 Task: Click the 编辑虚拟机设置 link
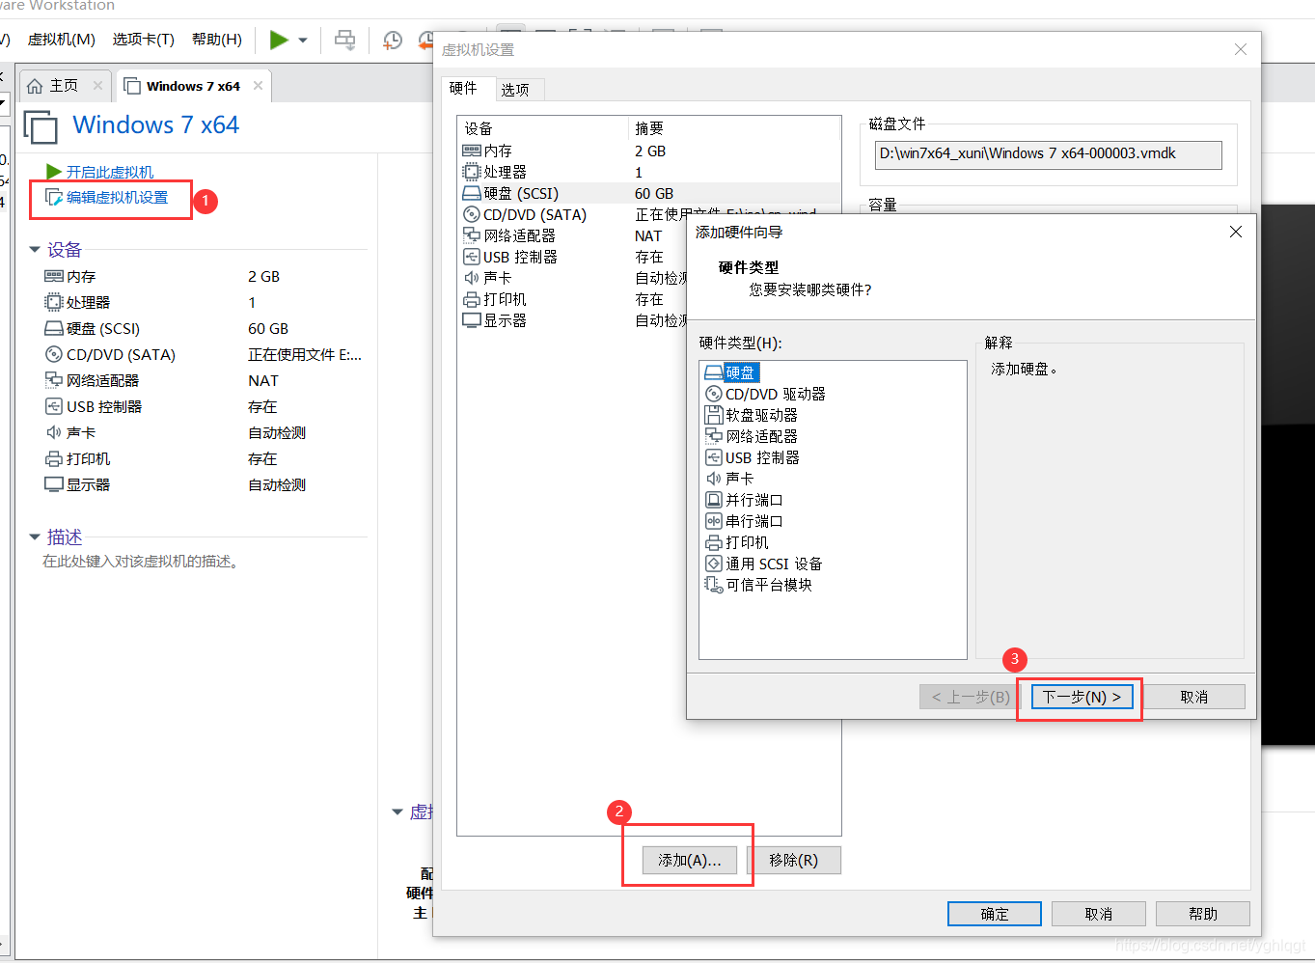pyautogui.click(x=117, y=197)
